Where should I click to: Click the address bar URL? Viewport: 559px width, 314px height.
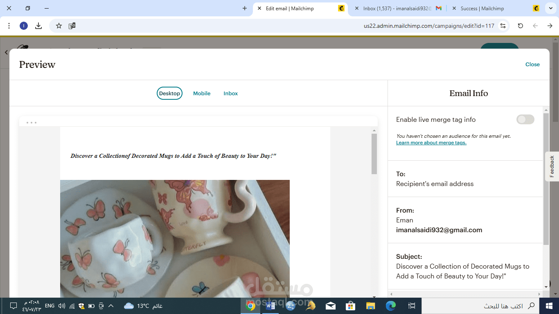[429, 26]
